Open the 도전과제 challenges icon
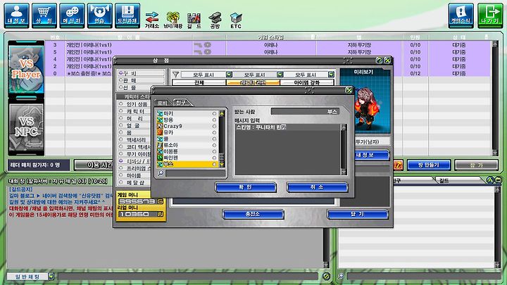This screenshot has width=507, height=285. pyautogui.click(x=127, y=15)
